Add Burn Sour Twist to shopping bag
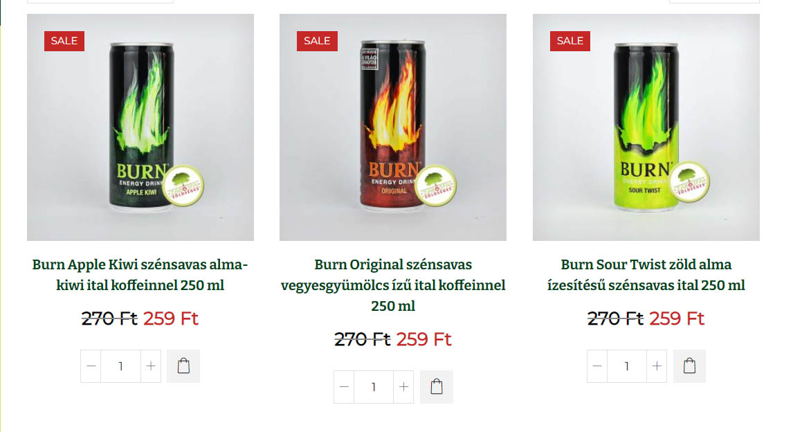The height and width of the screenshot is (432, 793). pyautogui.click(x=689, y=366)
